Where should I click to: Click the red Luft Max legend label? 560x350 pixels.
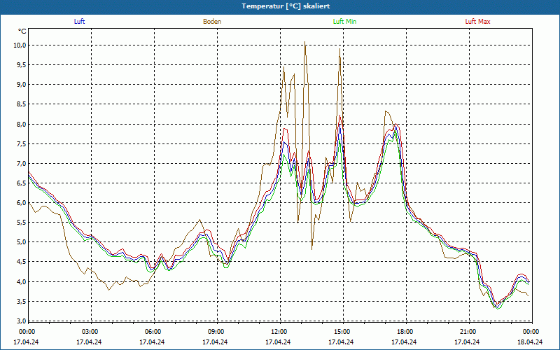[477, 22]
